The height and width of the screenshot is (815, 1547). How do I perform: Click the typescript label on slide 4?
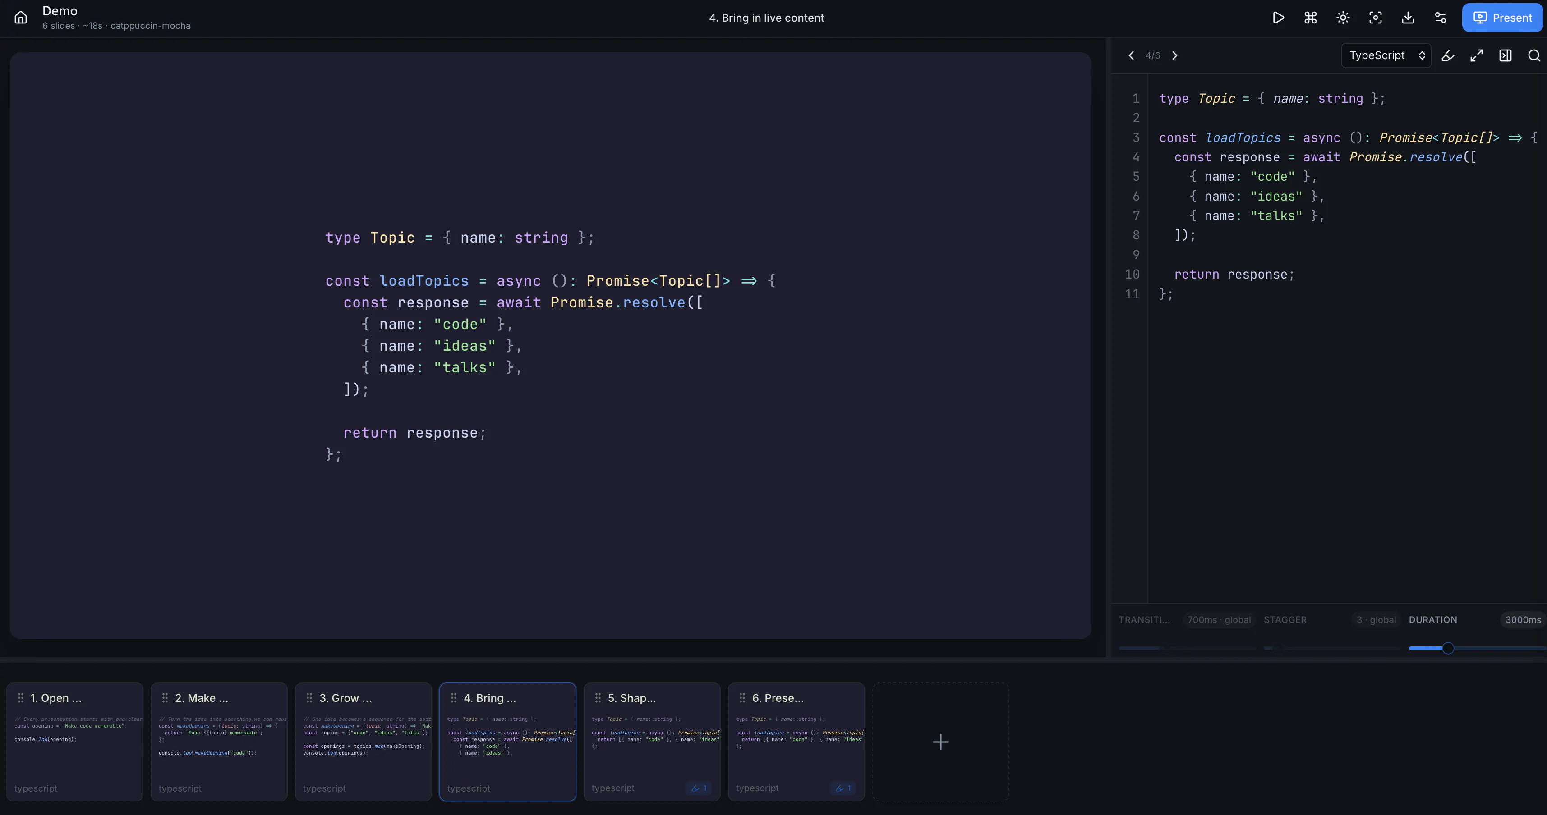(469, 788)
